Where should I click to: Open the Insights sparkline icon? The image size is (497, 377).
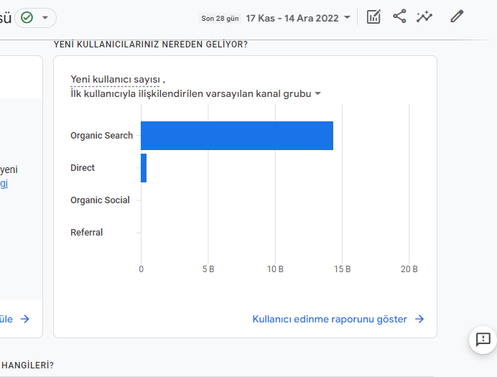point(424,17)
